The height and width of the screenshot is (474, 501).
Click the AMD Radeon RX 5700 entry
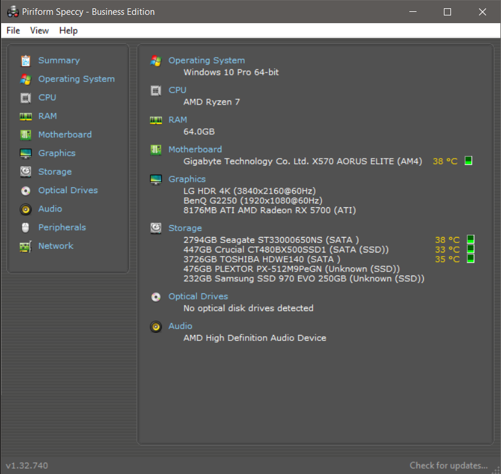click(x=270, y=210)
